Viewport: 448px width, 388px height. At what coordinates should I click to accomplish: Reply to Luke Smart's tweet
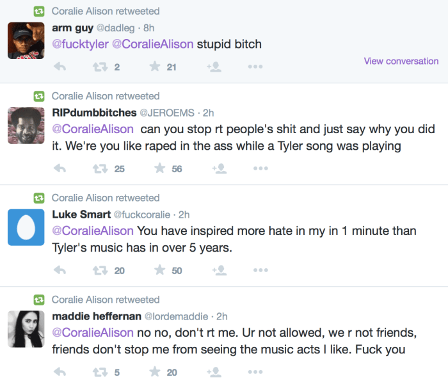(x=60, y=270)
